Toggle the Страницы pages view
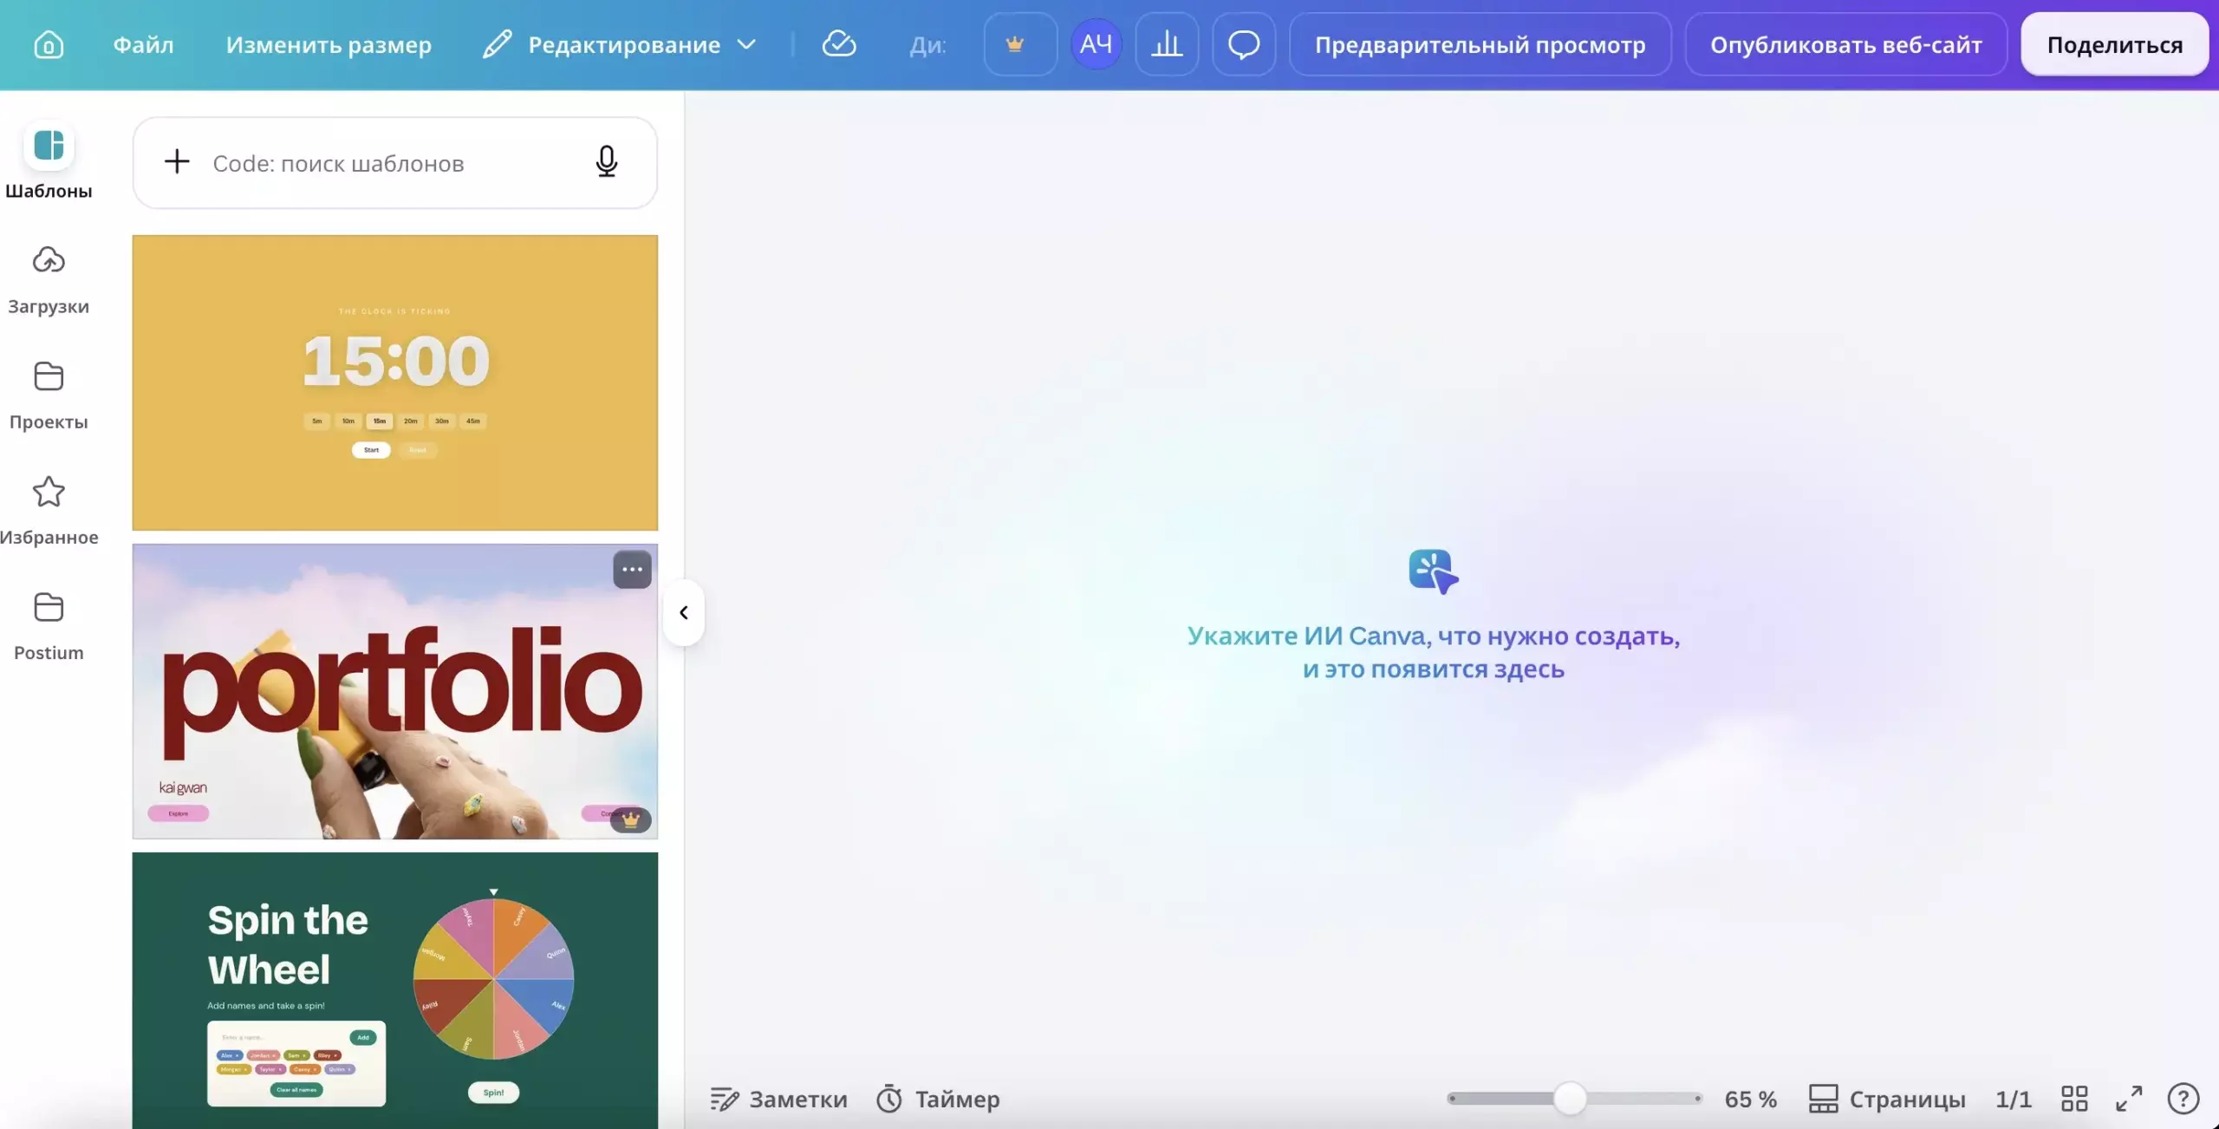The width and height of the screenshot is (2219, 1129). click(1887, 1099)
